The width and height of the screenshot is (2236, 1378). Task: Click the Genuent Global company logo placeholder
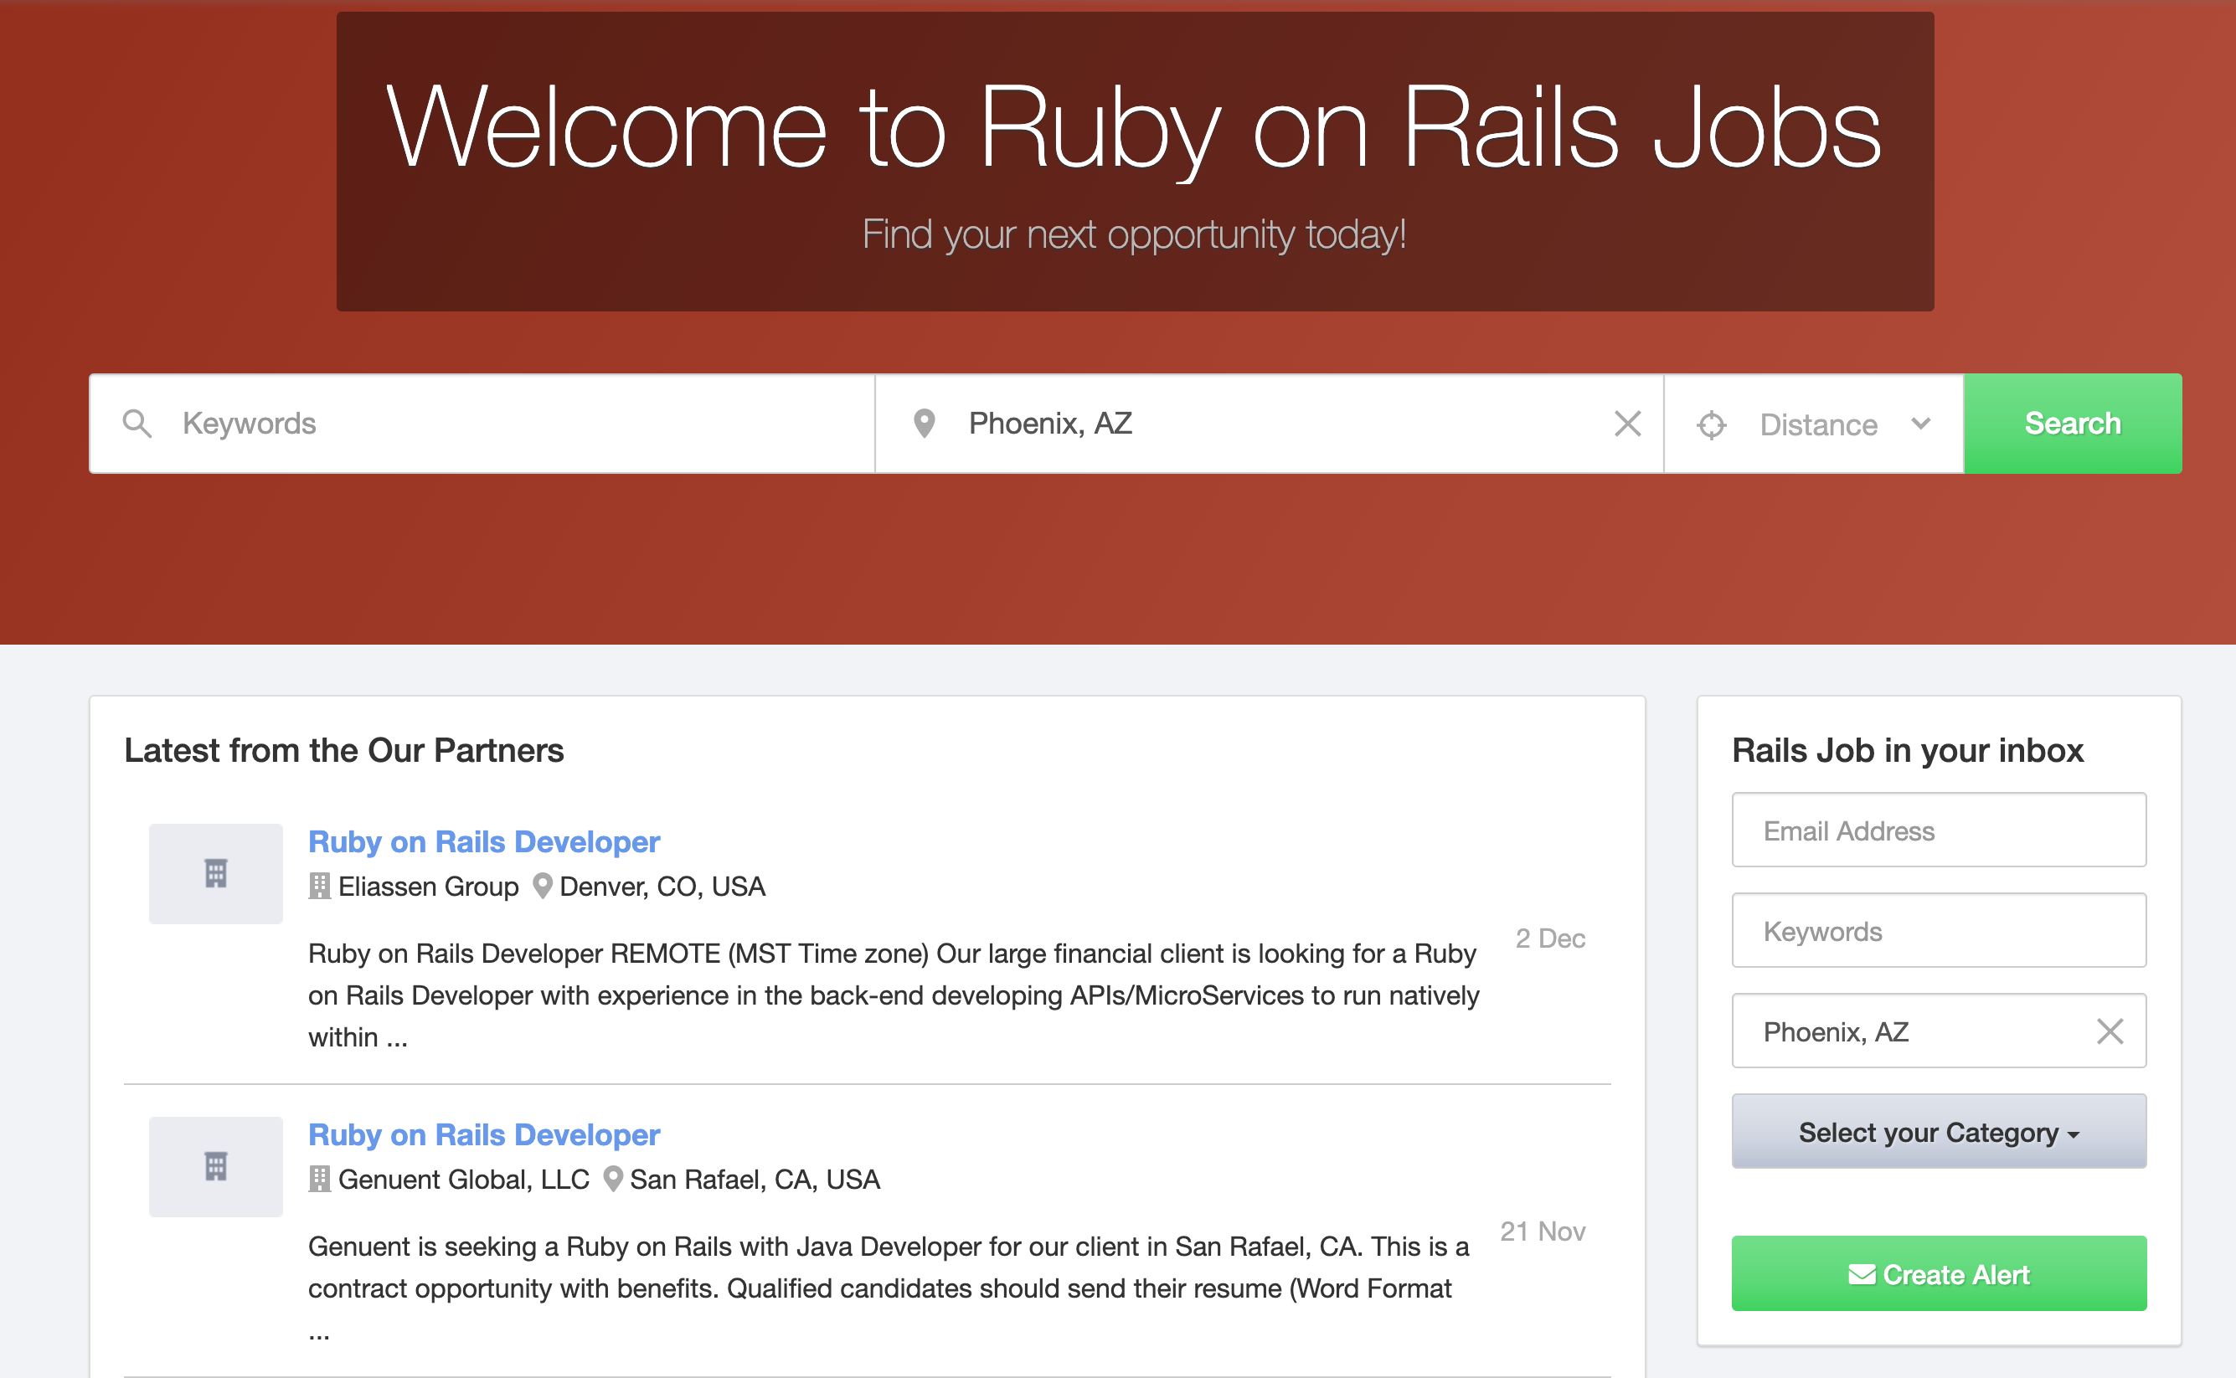tap(215, 1166)
